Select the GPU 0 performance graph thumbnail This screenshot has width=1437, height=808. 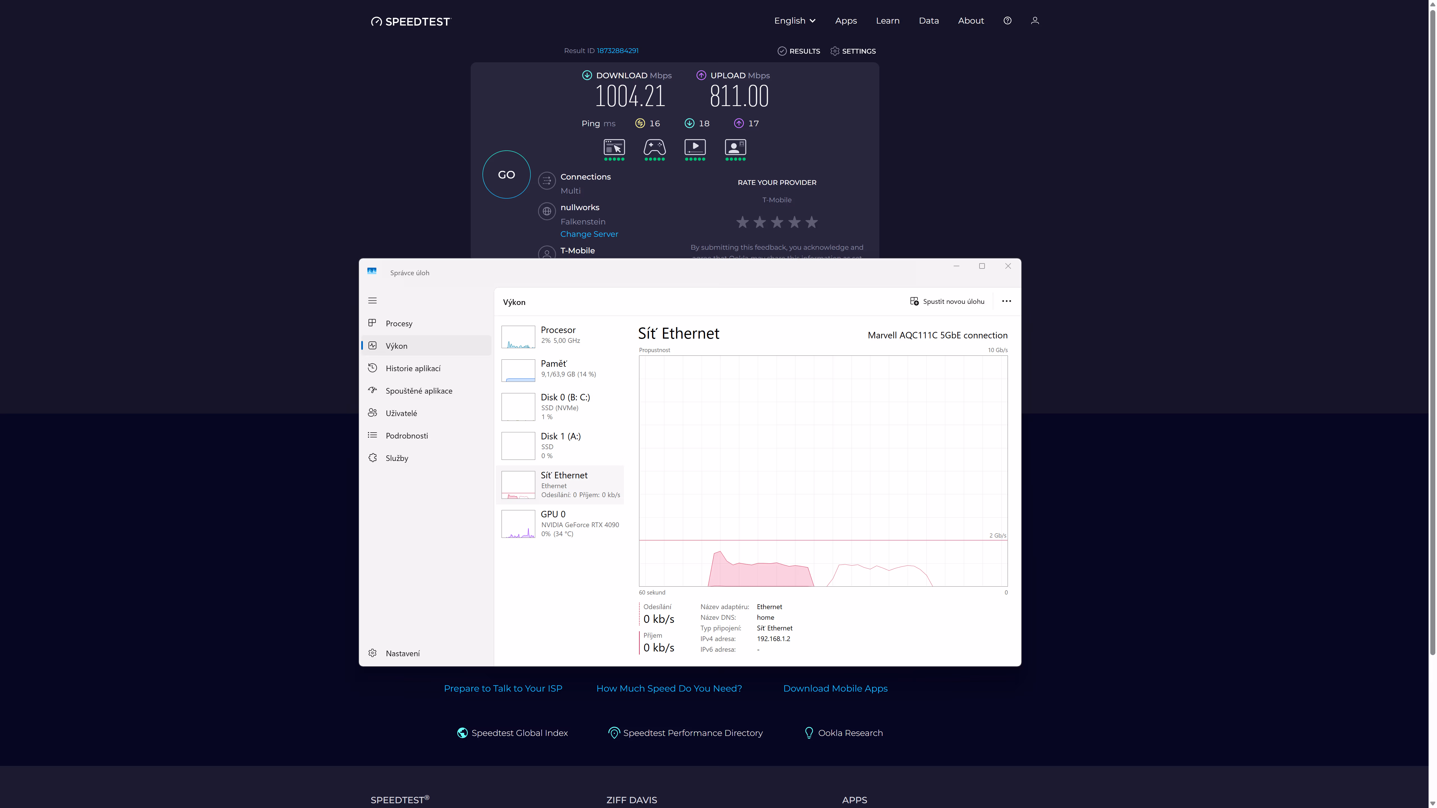518,524
